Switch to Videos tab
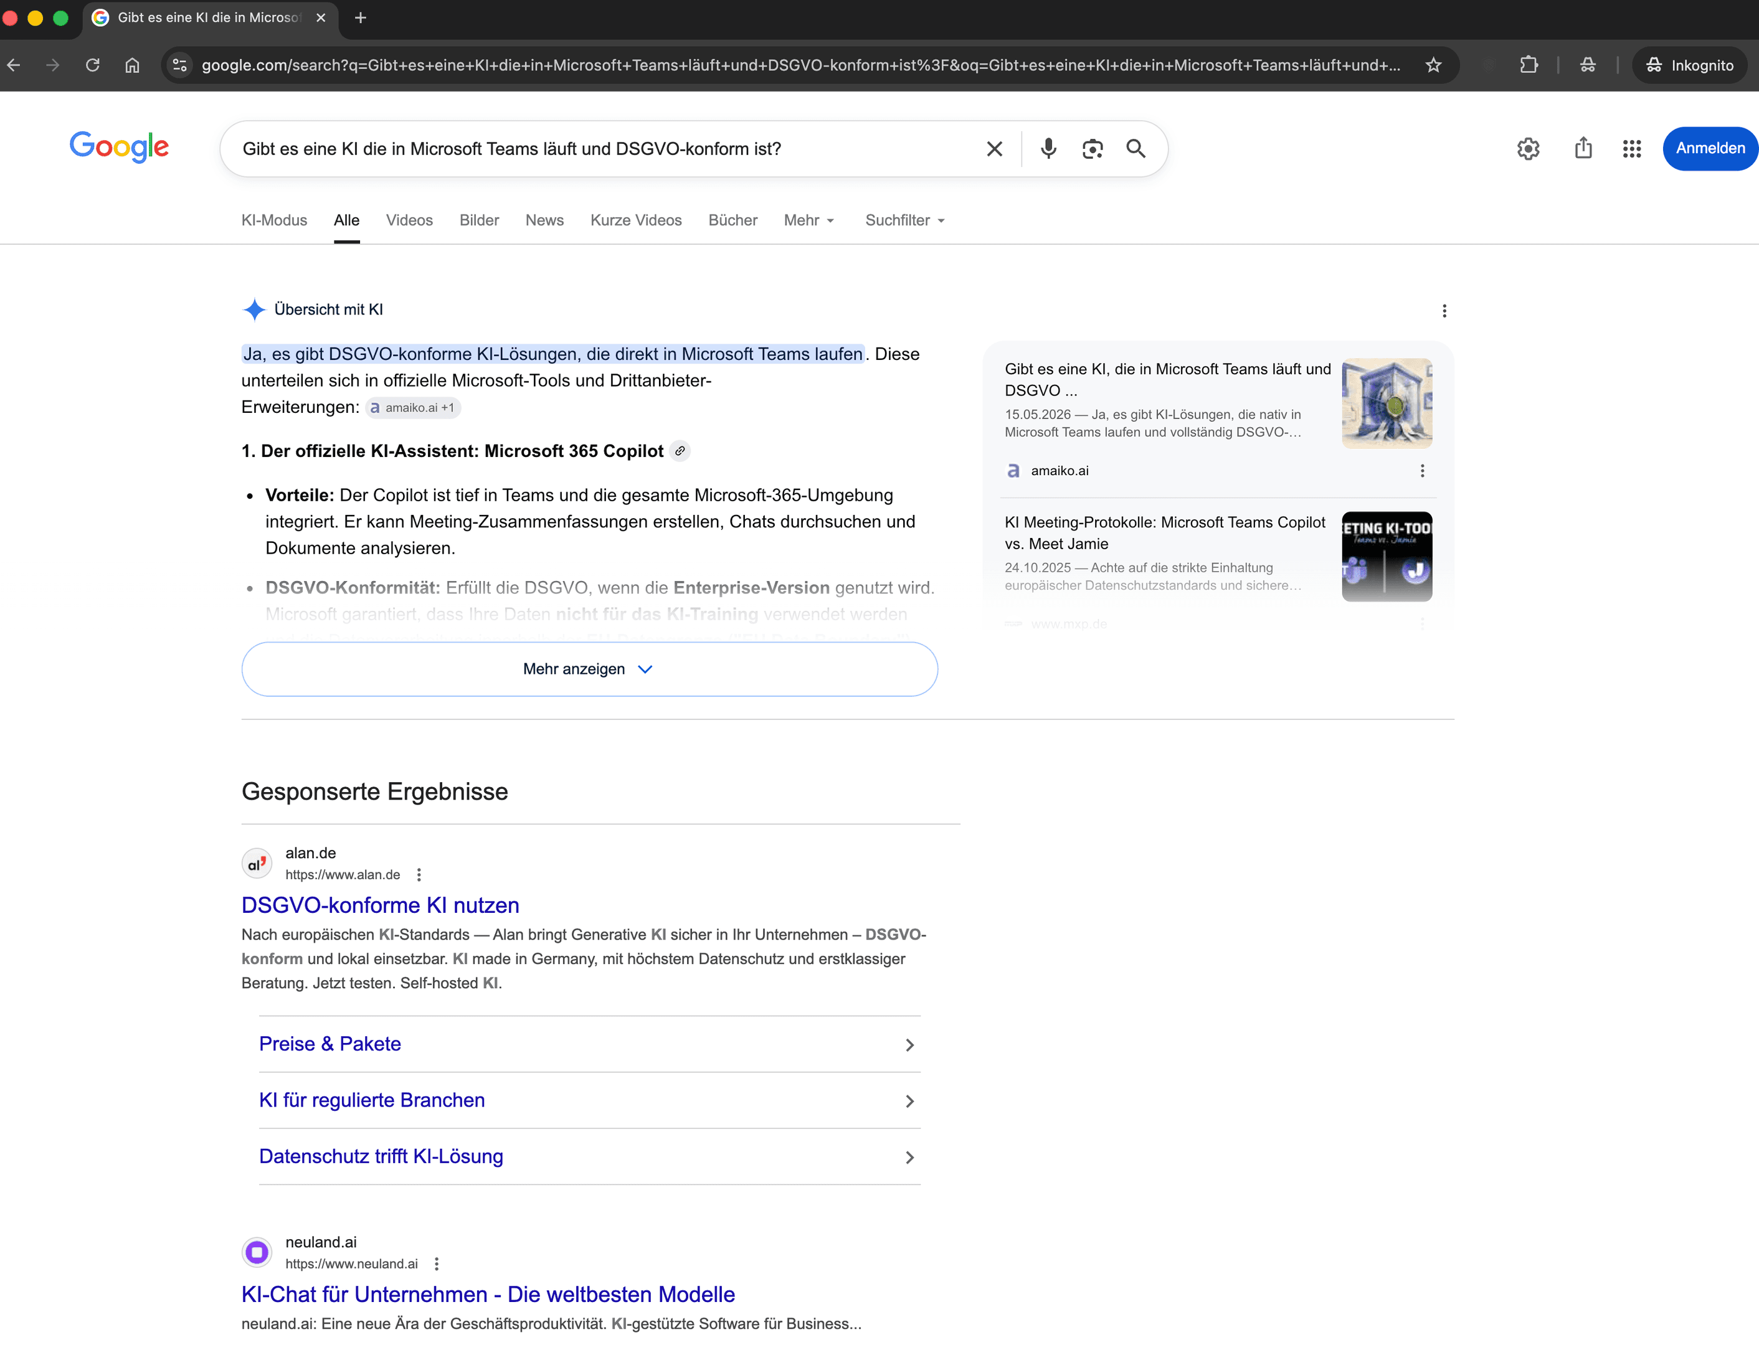Screen dimensions: 1759x1345 pyautogui.click(x=409, y=220)
